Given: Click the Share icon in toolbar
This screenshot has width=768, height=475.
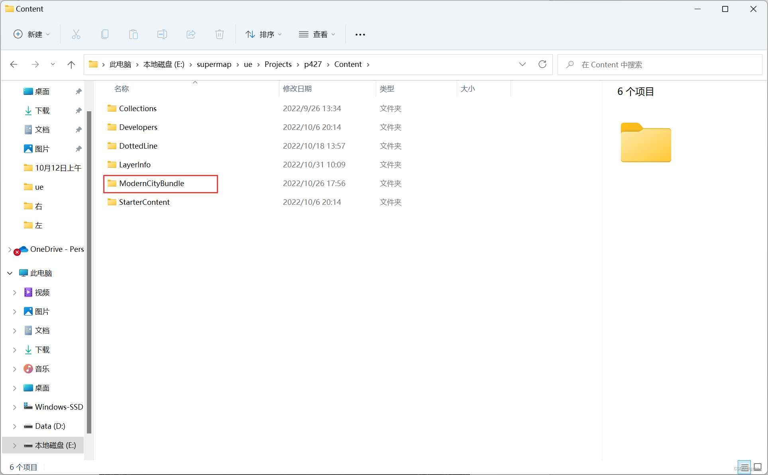Looking at the screenshot, I should (191, 34).
